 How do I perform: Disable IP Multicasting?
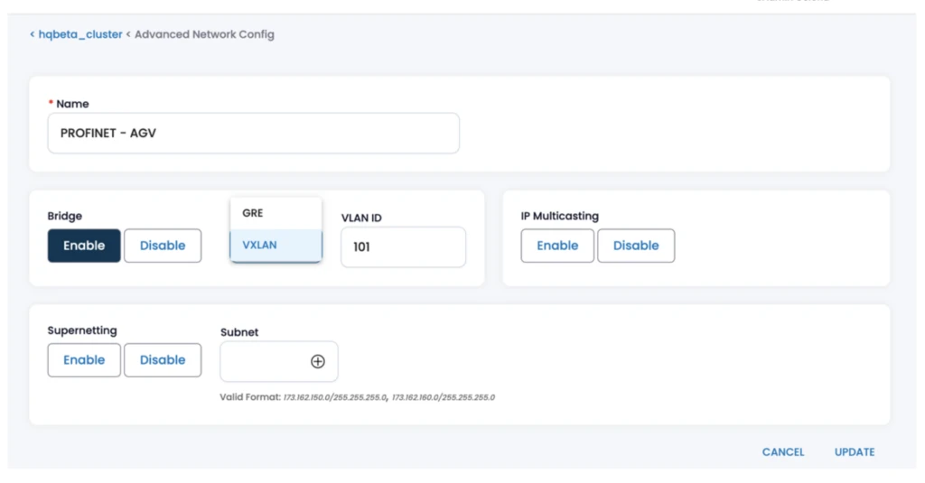pos(636,246)
